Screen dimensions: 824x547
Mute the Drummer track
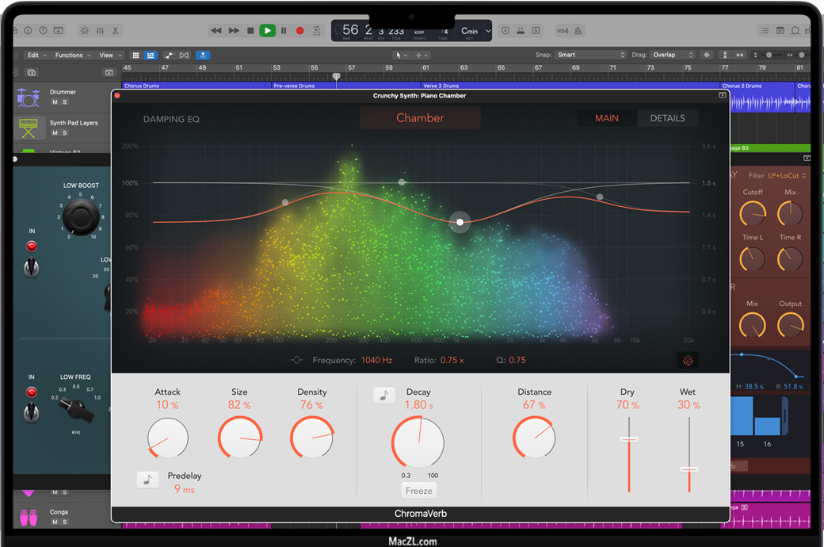[55, 102]
